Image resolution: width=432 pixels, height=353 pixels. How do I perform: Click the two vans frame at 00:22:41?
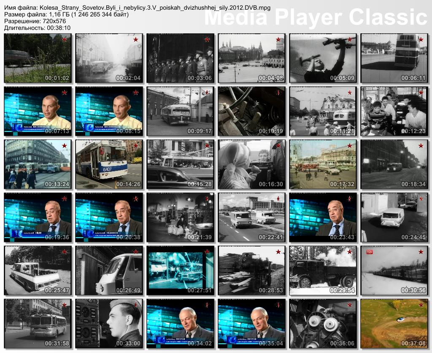pos(252,218)
